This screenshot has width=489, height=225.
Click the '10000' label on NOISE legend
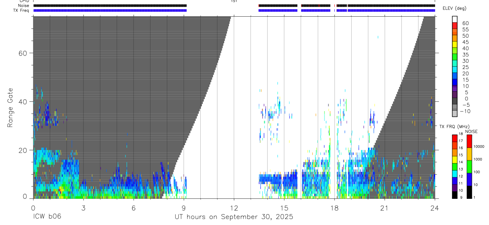tap(479, 146)
